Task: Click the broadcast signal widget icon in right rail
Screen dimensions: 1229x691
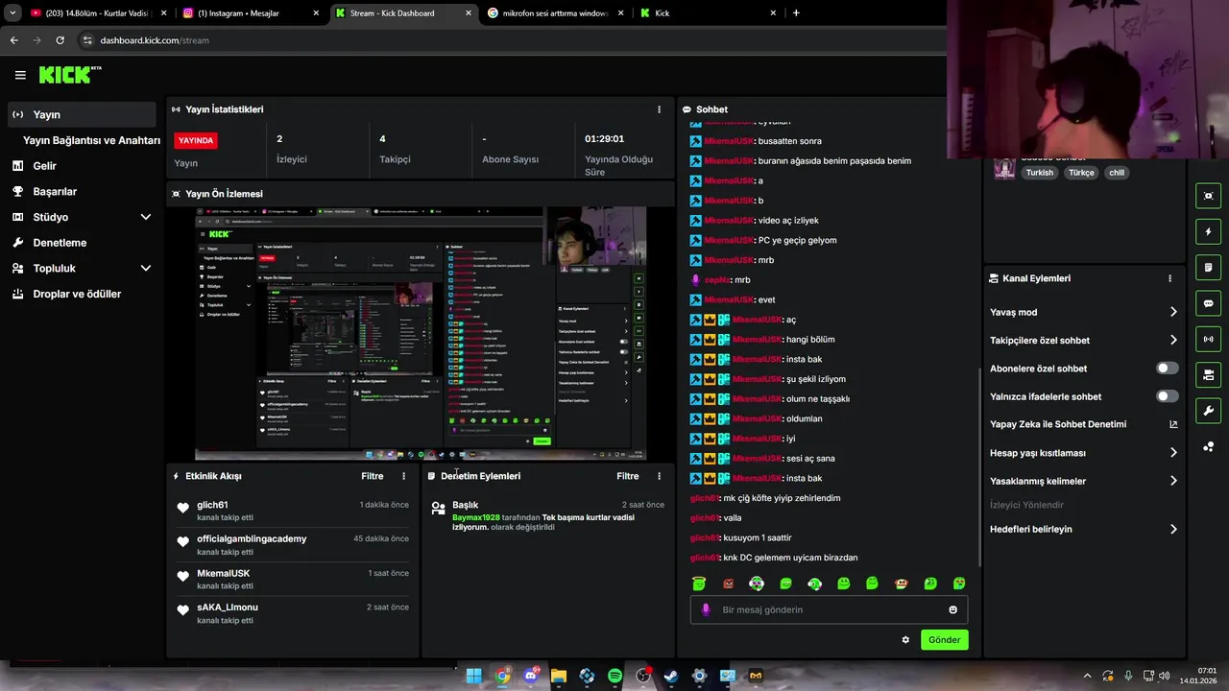Action: (x=1208, y=339)
